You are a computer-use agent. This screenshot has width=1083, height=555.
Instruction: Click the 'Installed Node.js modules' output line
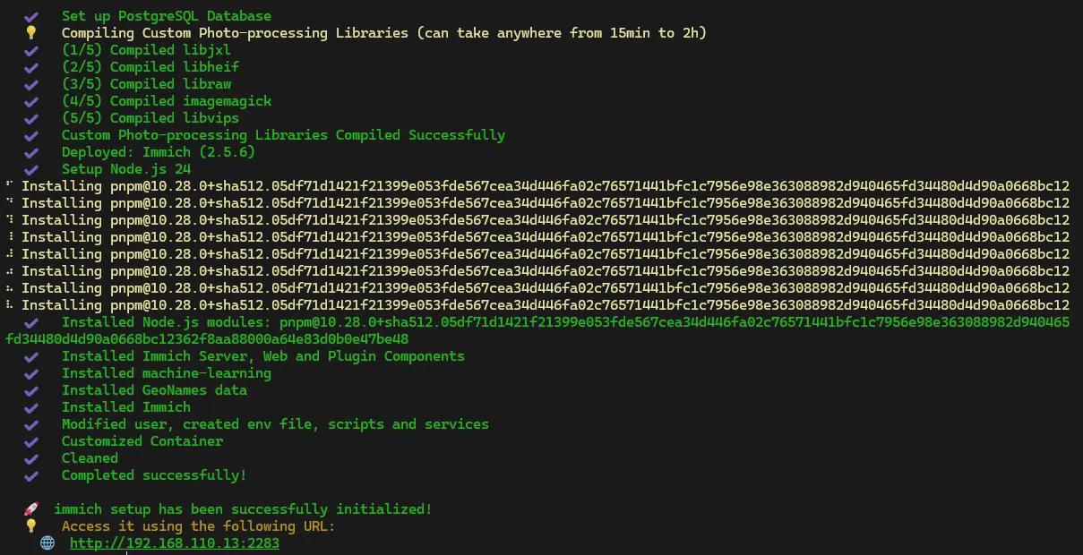(537, 322)
